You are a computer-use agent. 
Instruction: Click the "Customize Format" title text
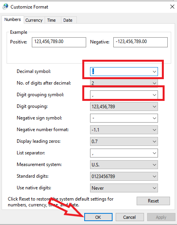point(29,7)
